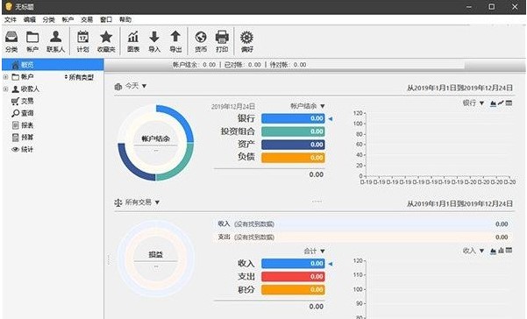Switch 银行 chart to area graph icon
527x319 pixels.
pos(493,103)
